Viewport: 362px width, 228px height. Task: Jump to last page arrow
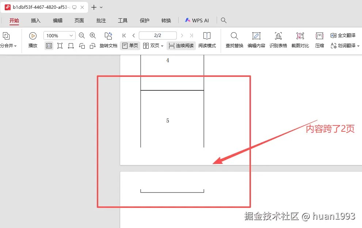191,35
